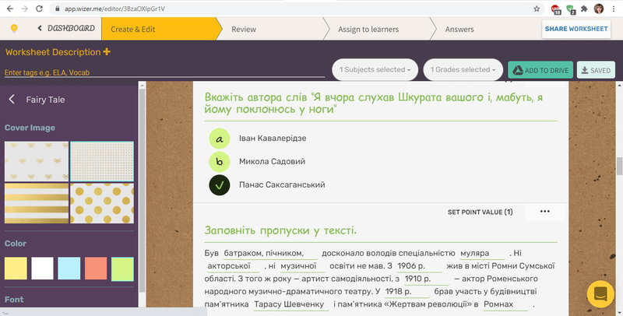Pick the salmon pink color swatch

[x=96, y=269]
